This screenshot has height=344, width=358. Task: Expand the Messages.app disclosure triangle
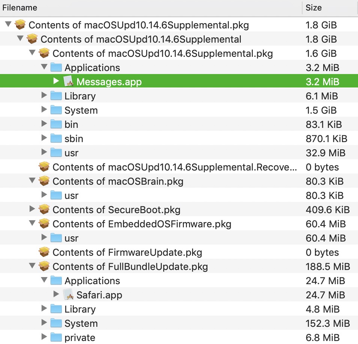56,81
